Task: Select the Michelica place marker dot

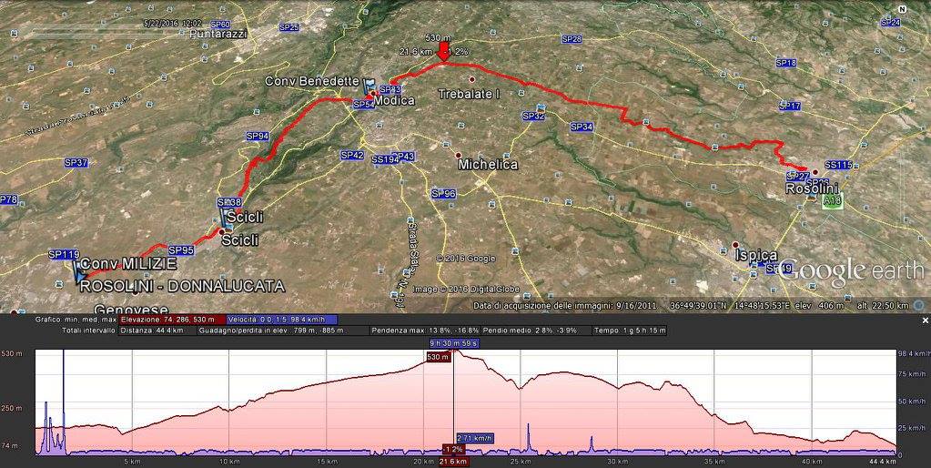Action: point(459,154)
